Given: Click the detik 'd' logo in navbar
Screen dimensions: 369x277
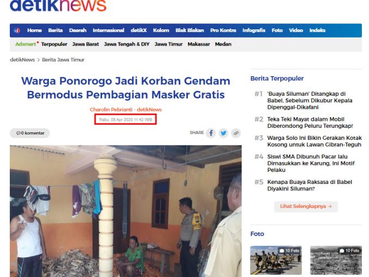Looking at the screenshot, I should click(x=17, y=30).
